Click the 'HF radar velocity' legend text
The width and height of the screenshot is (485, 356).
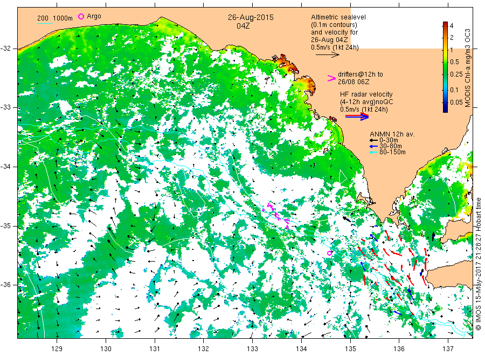[366, 94]
